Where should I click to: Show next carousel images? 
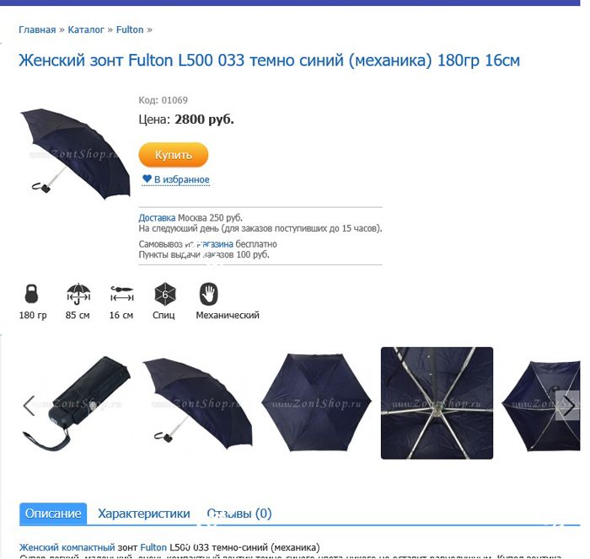pyautogui.click(x=569, y=406)
